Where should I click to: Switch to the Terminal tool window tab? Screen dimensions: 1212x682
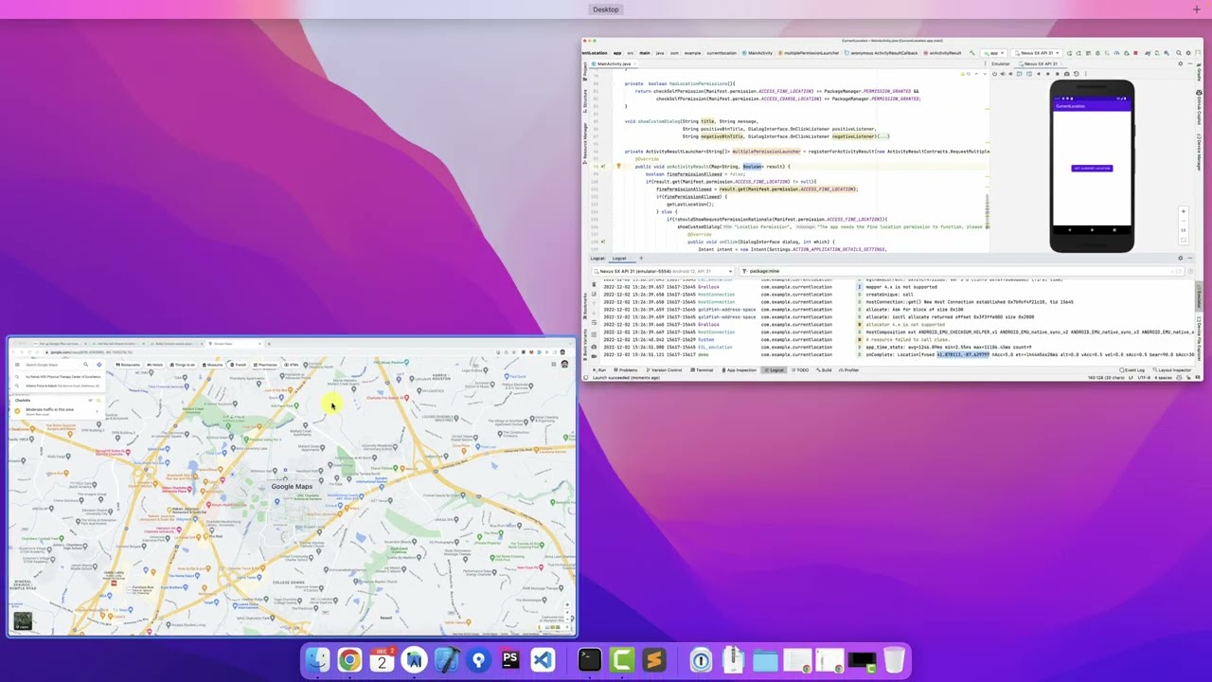click(x=704, y=369)
